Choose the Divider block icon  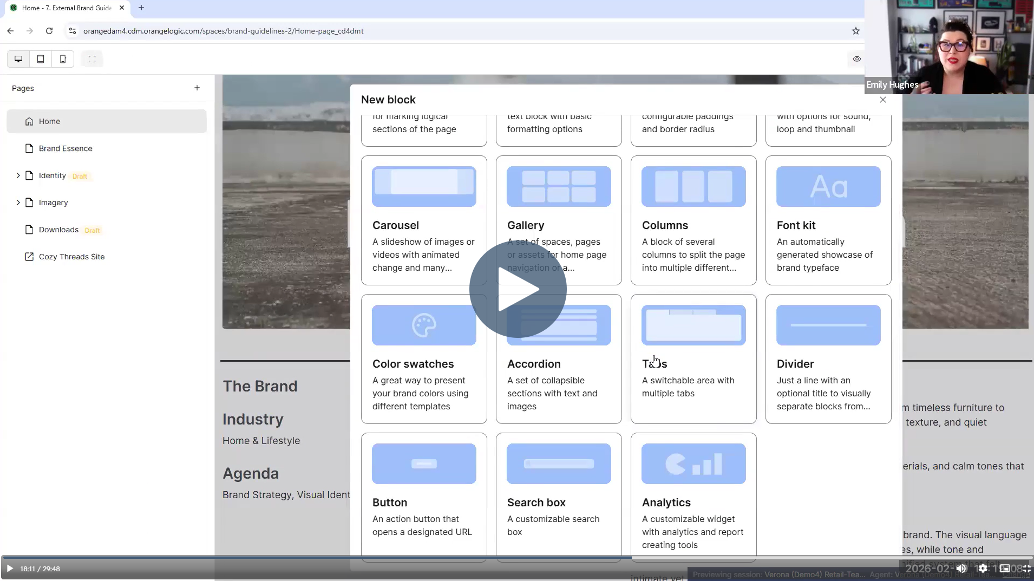(828, 325)
